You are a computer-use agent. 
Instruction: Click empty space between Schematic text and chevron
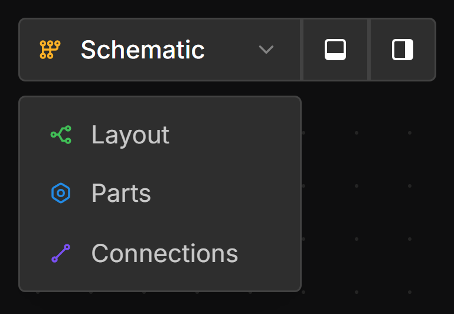pos(231,50)
